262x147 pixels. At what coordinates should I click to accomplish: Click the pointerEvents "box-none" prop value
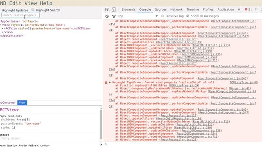(33, 123)
